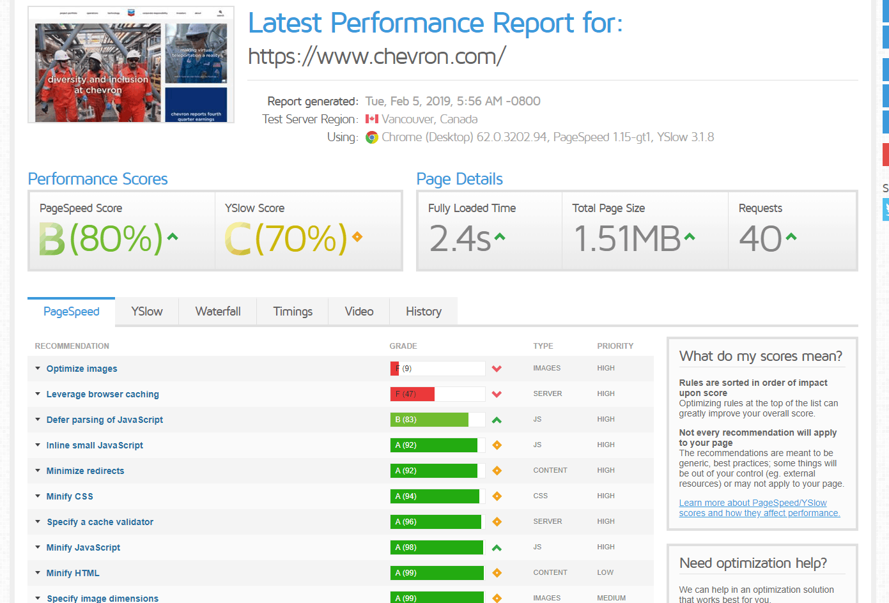Click the Canada flag icon
This screenshot has width=889, height=603.
tap(372, 119)
